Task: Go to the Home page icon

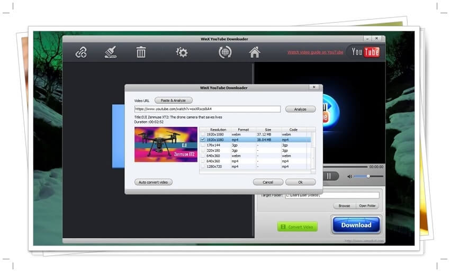Action: coord(255,52)
